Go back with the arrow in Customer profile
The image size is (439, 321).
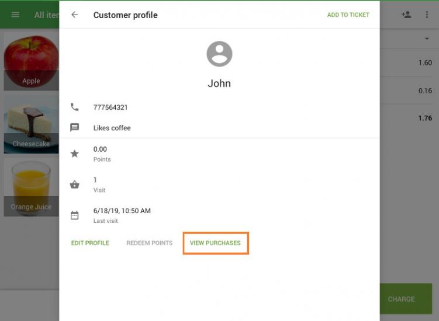point(74,15)
